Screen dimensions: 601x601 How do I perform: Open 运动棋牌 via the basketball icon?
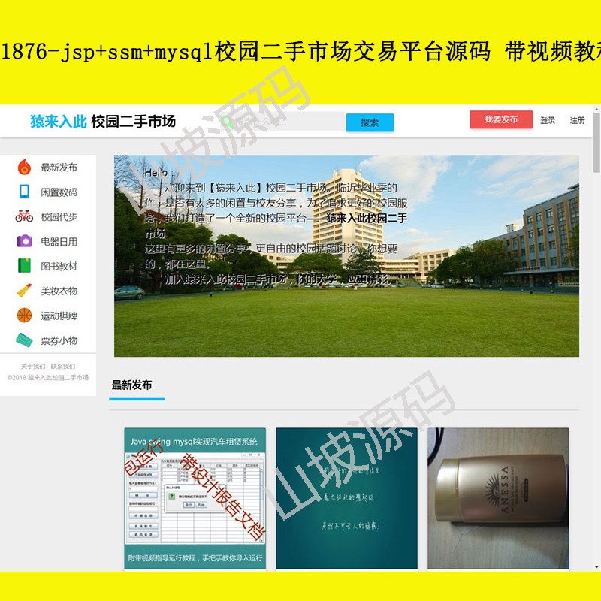coord(25,315)
